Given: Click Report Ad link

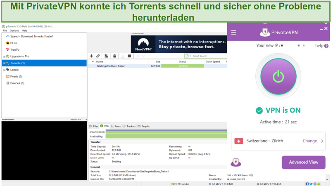Looking at the screenshot, I should coord(76,120).
